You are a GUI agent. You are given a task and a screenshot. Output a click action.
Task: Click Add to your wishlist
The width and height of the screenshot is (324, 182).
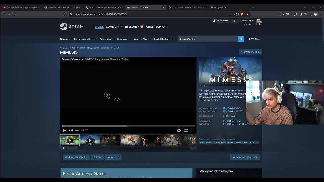[76, 157]
